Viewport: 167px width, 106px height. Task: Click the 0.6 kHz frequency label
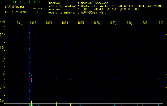click(2, 101)
